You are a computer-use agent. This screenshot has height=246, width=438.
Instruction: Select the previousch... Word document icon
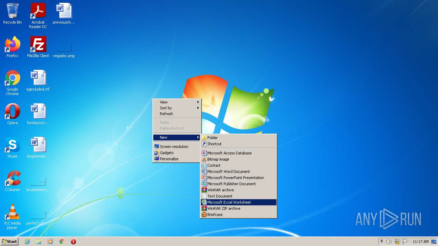click(64, 14)
